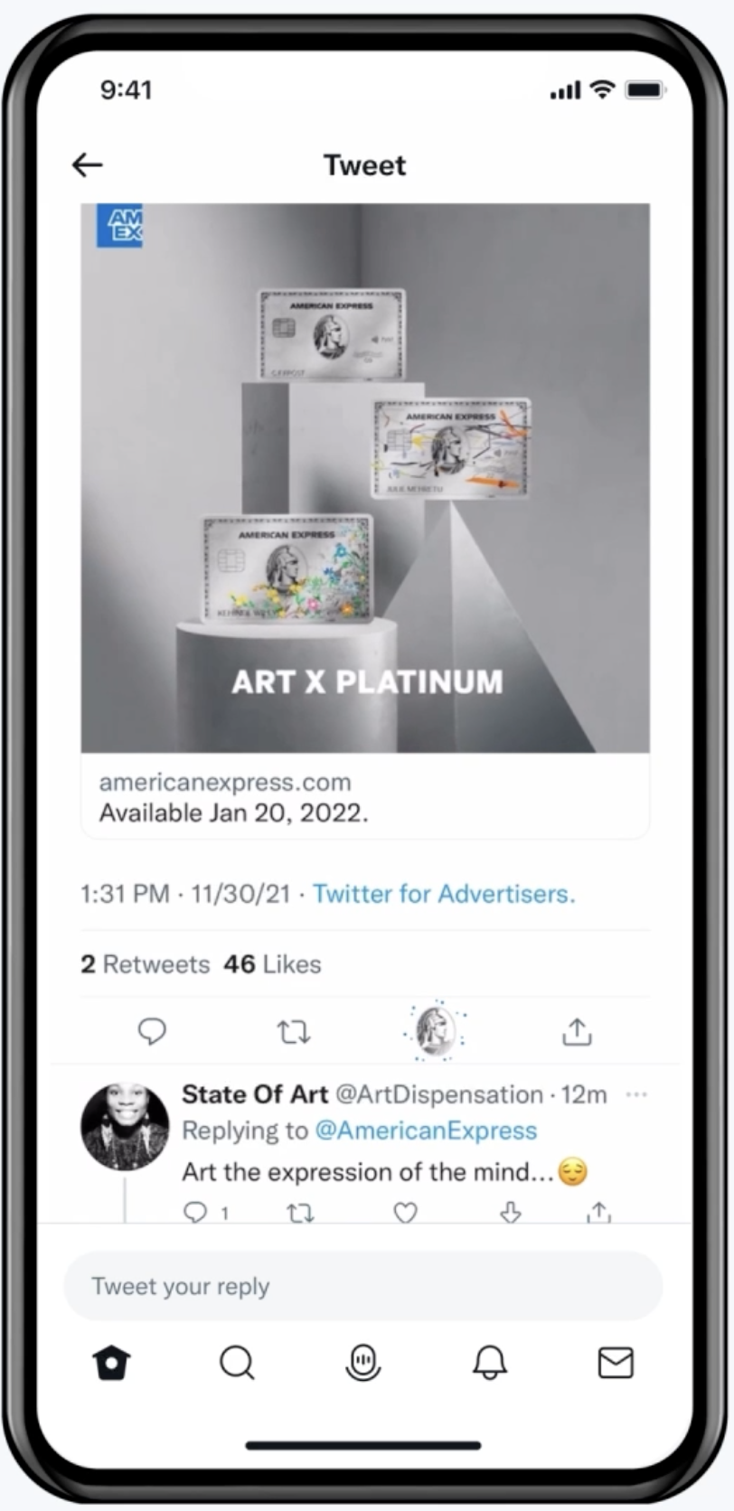Image resolution: width=734 pixels, height=1511 pixels.
Task: Retweet the American Express tweet
Action: click(x=293, y=1031)
